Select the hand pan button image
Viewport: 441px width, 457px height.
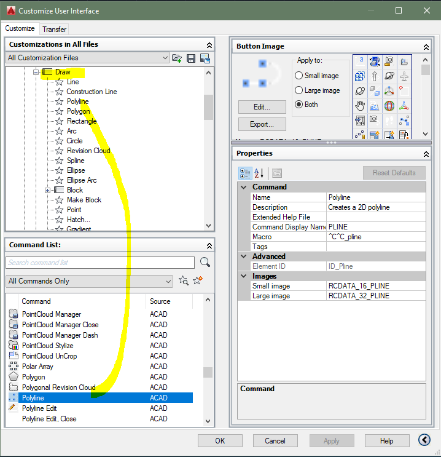click(360, 106)
